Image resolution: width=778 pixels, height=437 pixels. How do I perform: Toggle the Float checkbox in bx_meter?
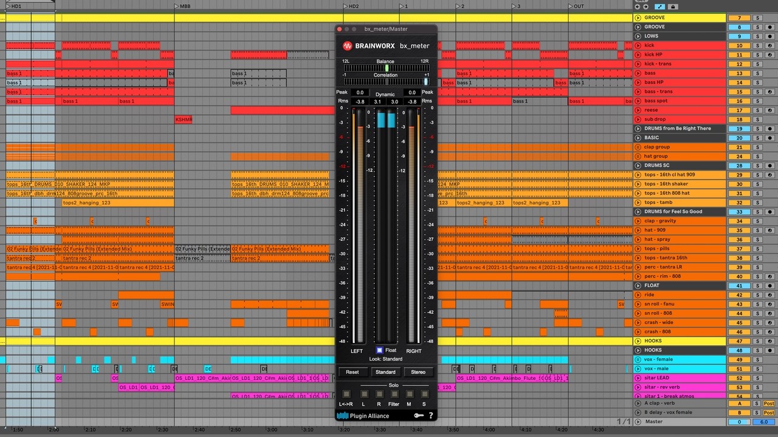click(379, 350)
